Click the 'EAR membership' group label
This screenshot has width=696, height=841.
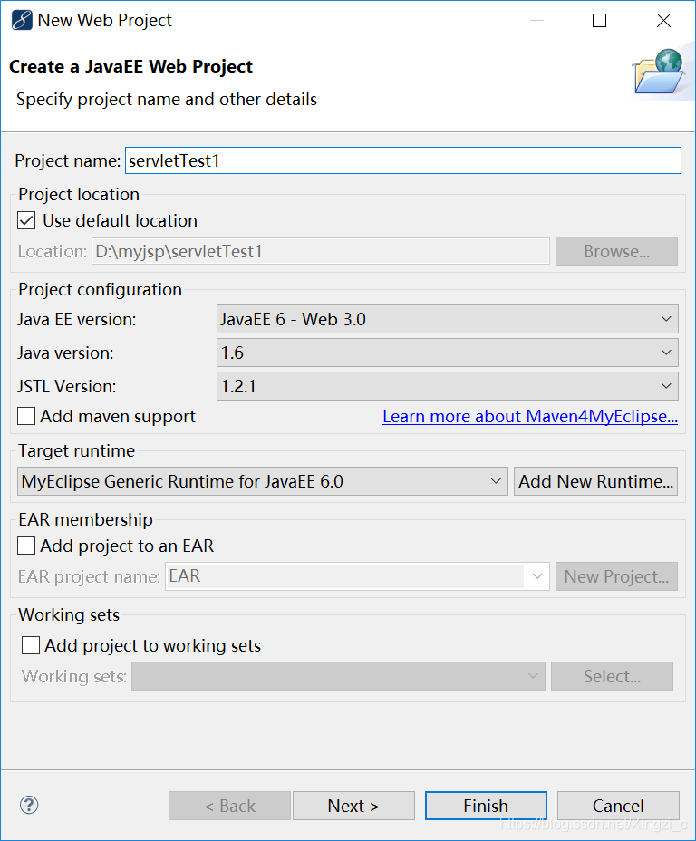point(86,519)
